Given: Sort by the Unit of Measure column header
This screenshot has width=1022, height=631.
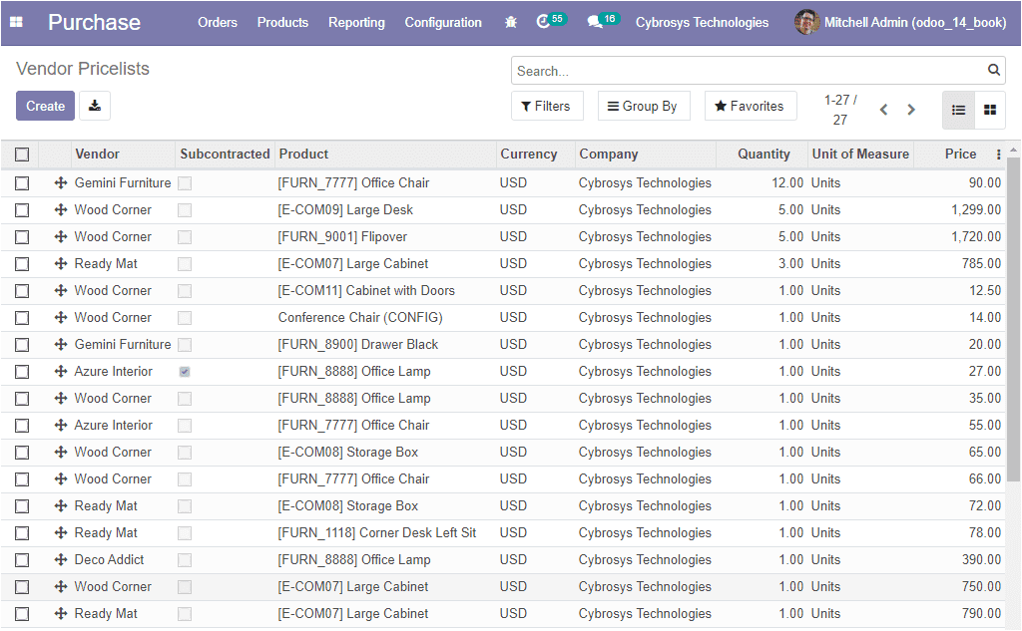Looking at the screenshot, I should 860,155.
